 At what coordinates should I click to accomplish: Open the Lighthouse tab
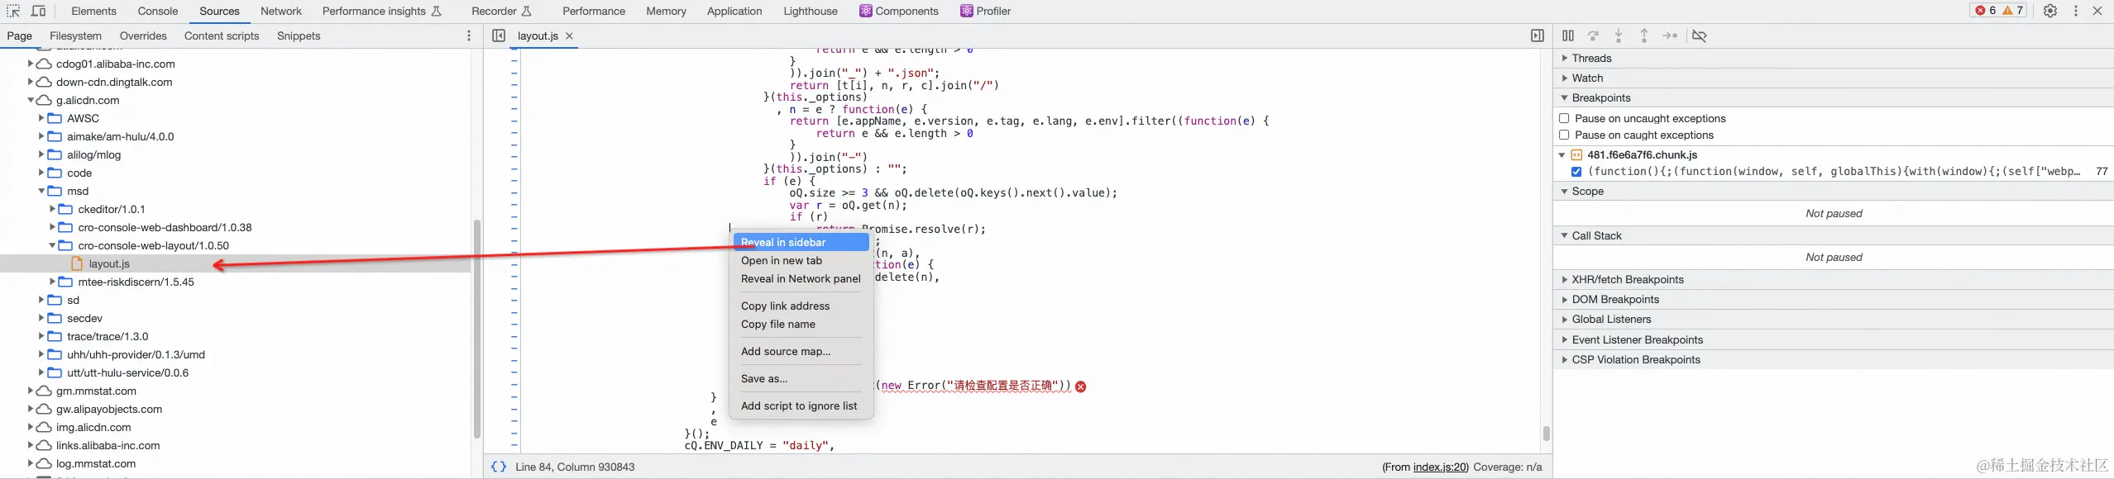[x=811, y=11]
